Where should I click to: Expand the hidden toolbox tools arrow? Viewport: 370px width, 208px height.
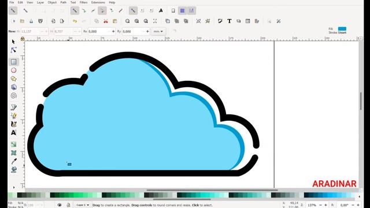(x=14, y=187)
